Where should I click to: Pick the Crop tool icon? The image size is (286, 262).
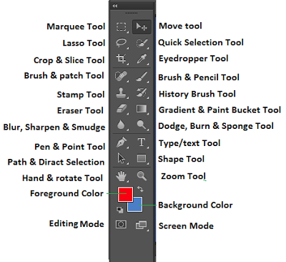click(121, 59)
